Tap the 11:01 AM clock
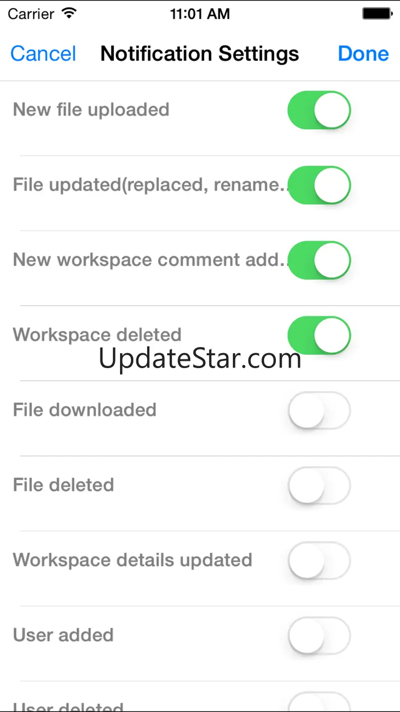 coord(200,14)
